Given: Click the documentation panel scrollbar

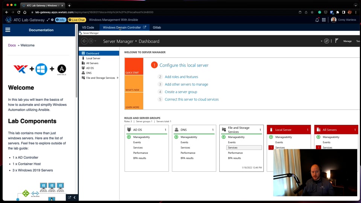Looking at the screenshot, I should coord(76,61).
